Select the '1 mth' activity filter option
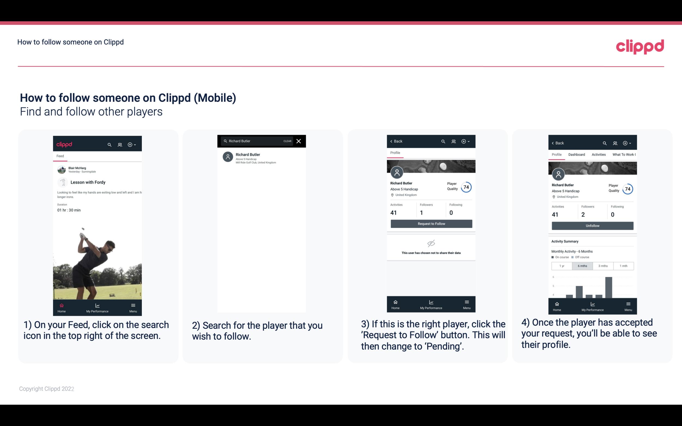 click(x=623, y=266)
